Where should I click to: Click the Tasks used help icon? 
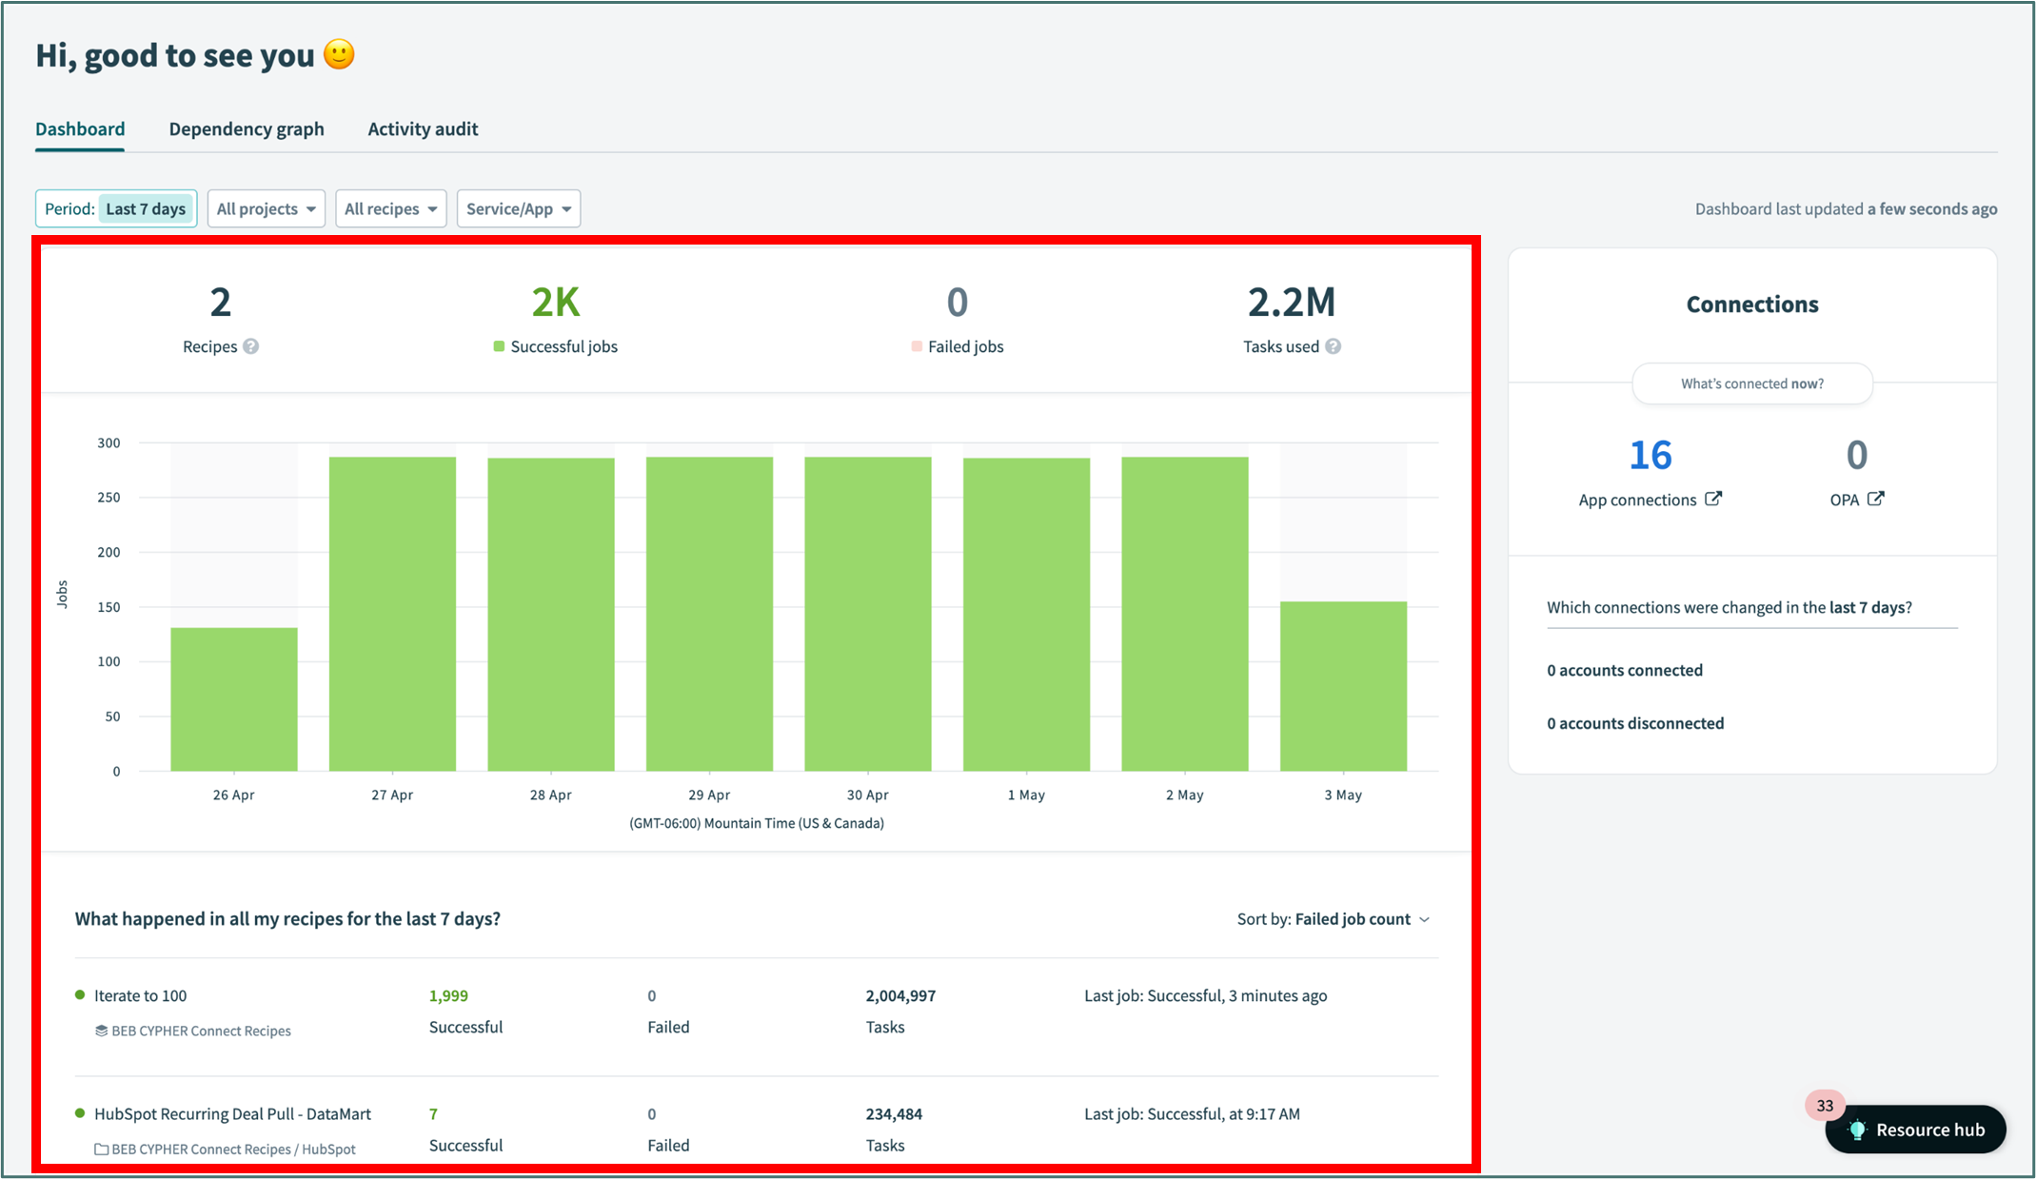(x=1334, y=346)
